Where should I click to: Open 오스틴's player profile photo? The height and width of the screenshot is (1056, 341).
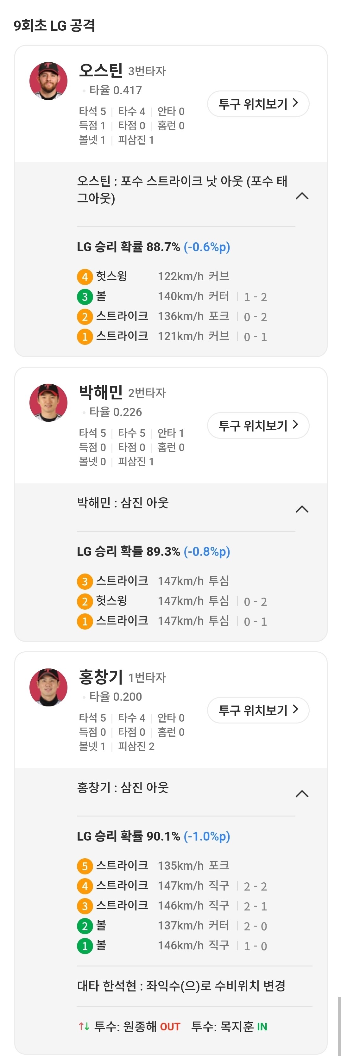[x=48, y=81]
